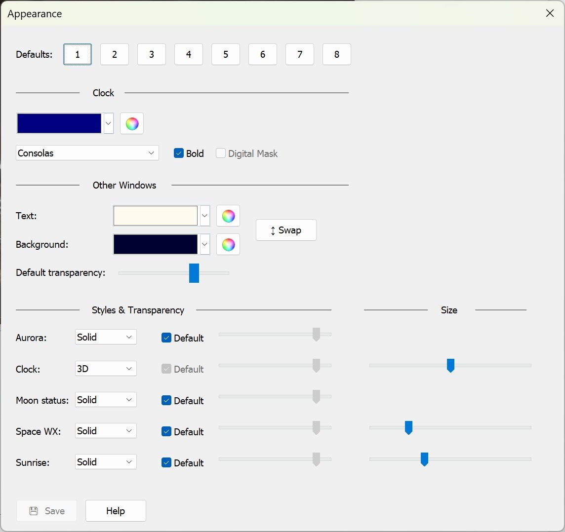
Task: Toggle Default checkbox for Sunrise
Action: tap(166, 463)
